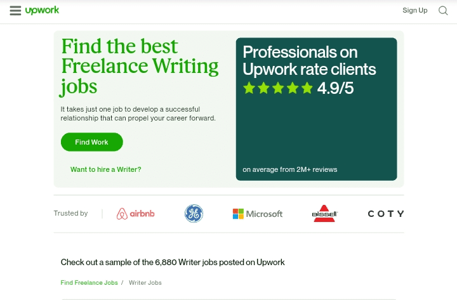Screen dimensions: 457x300
Task: Click the Airbnb logo
Action: 136,214
